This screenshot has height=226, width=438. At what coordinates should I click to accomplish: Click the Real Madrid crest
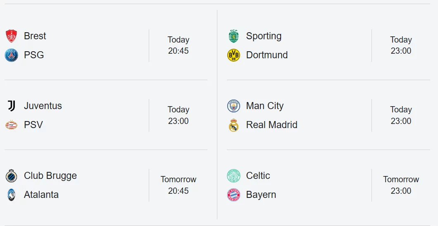(x=233, y=125)
